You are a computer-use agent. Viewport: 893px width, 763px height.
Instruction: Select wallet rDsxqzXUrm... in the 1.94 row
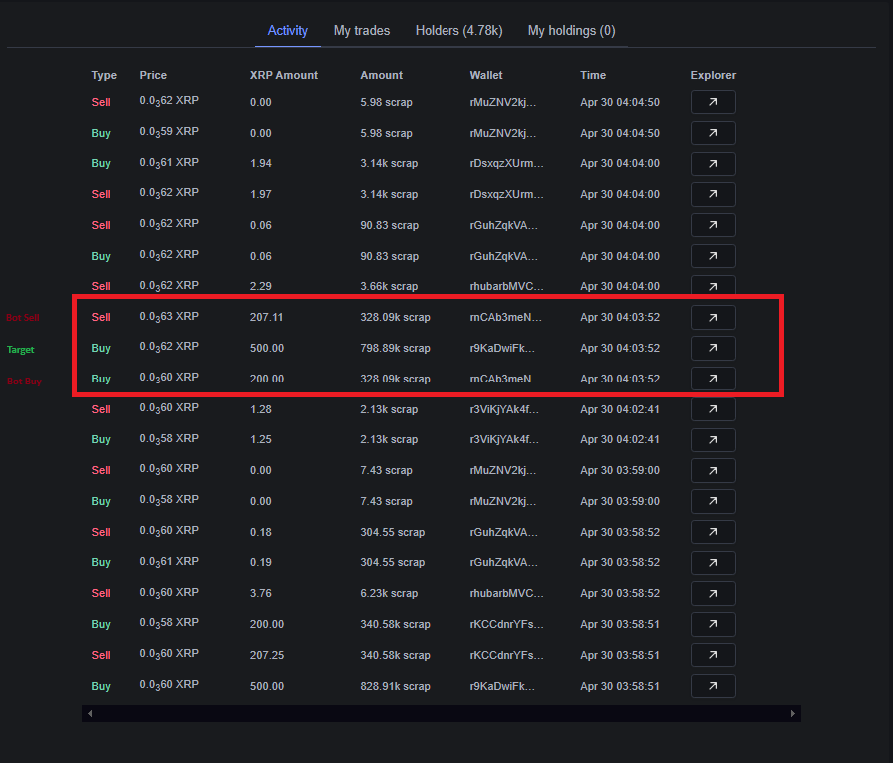click(x=506, y=164)
